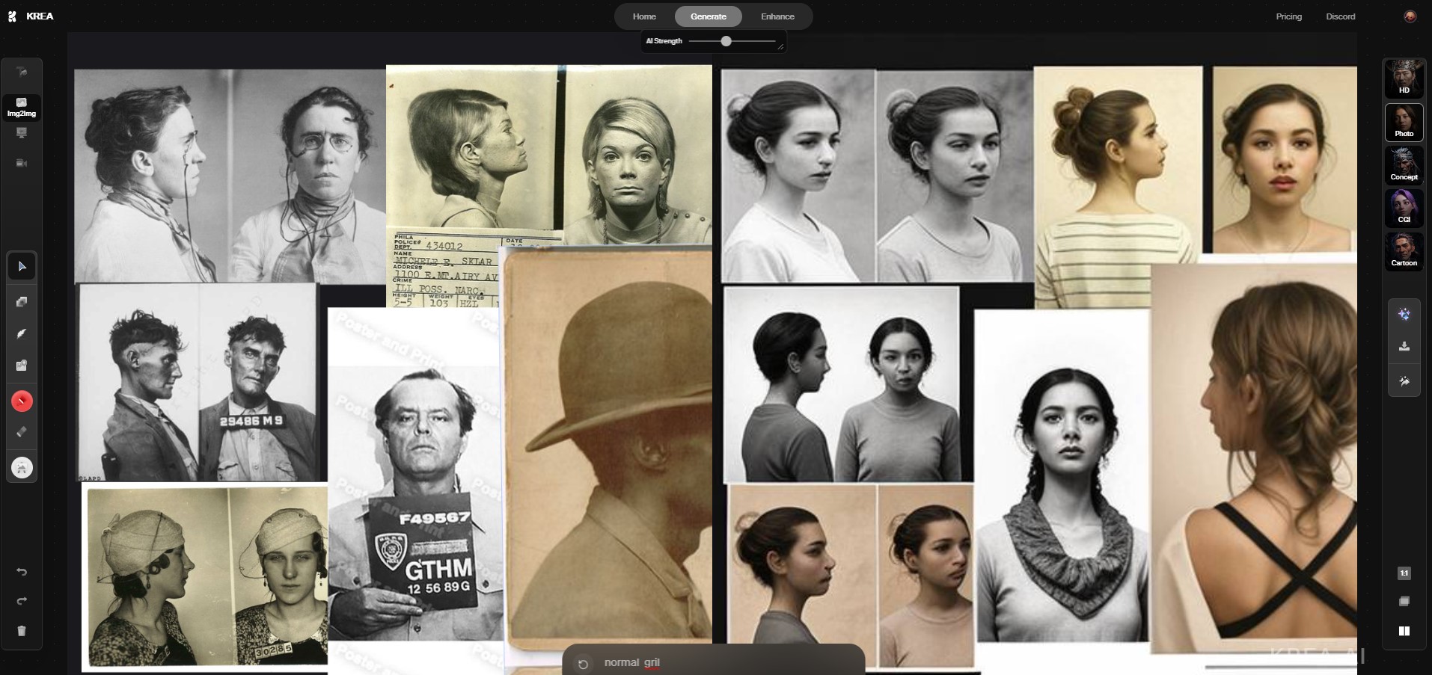Switch to the Home tab

tap(644, 16)
